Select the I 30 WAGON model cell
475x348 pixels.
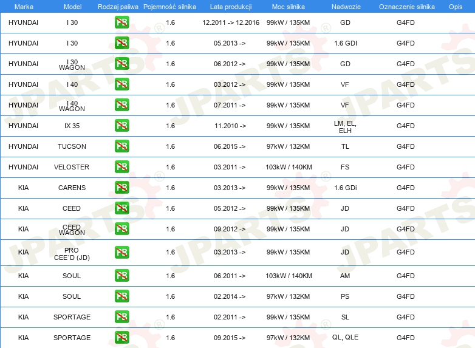click(x=72, y=64)
